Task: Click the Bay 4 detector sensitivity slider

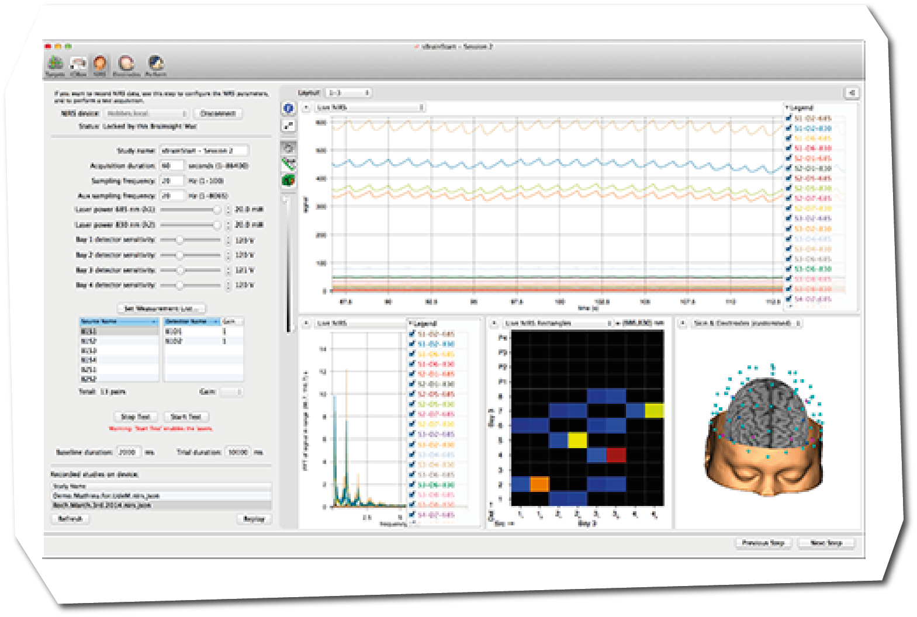Action: (192, 285)
